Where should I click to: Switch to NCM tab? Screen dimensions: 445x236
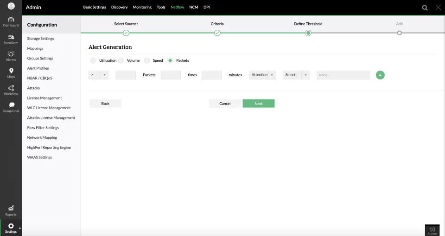[x=194, y=7]
